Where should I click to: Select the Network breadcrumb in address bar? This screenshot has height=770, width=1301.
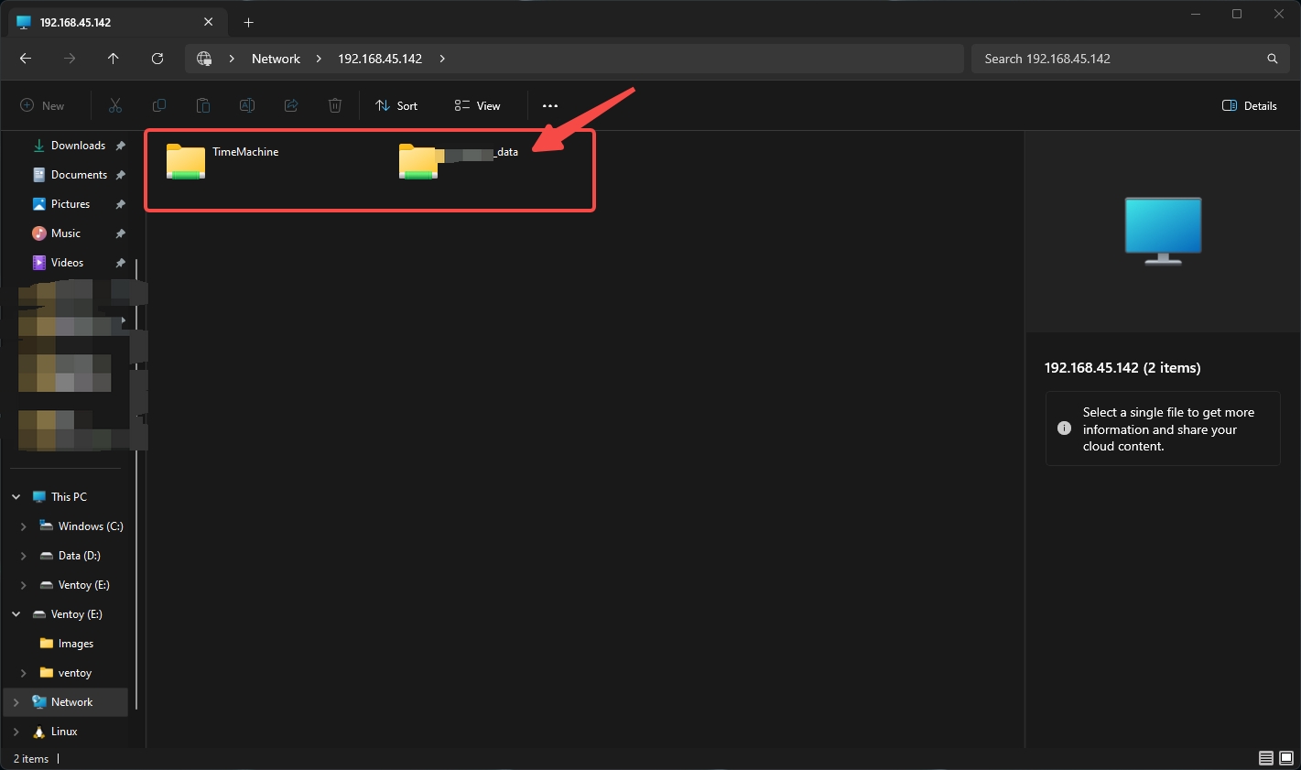click(x=276, y=59)
